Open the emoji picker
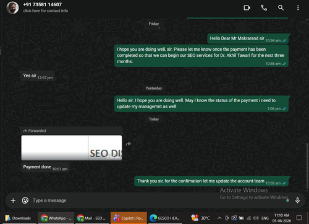Screen dimensions: 309x224 tap(25, 200)
